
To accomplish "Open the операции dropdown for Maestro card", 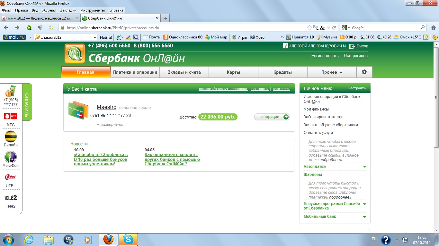I will pos(272,117).
